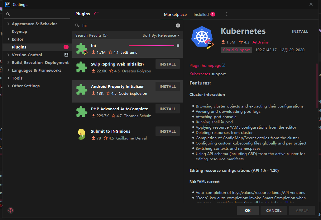Click the Plugins update count badge in sidebar

point(66,47)
